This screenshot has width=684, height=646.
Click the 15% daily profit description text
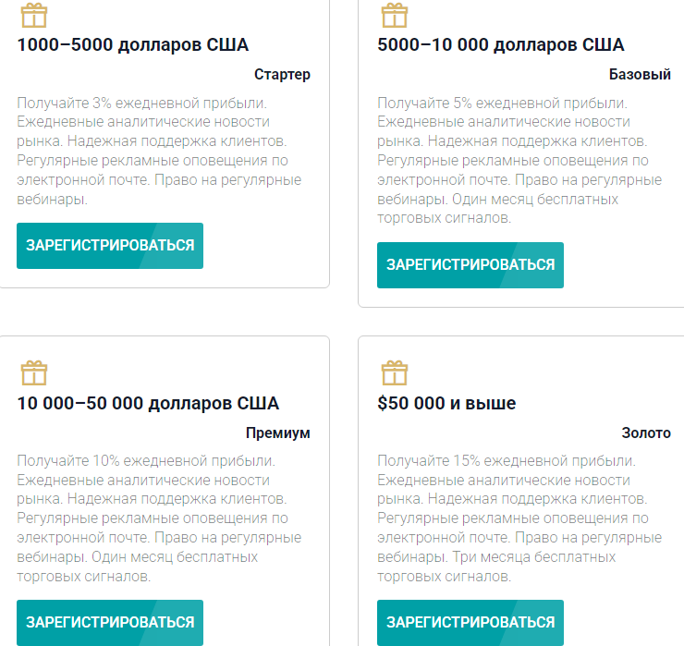click(518, 518)
